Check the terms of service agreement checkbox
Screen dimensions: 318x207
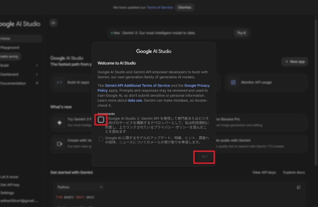point(101,120)
